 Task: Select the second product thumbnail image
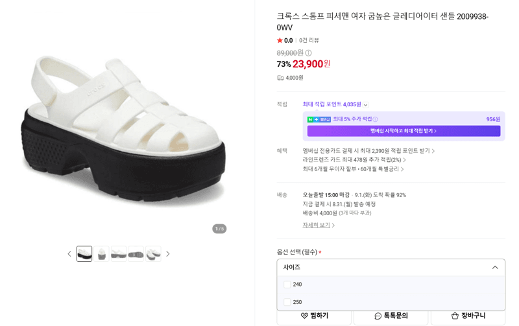tap(102, 254)
